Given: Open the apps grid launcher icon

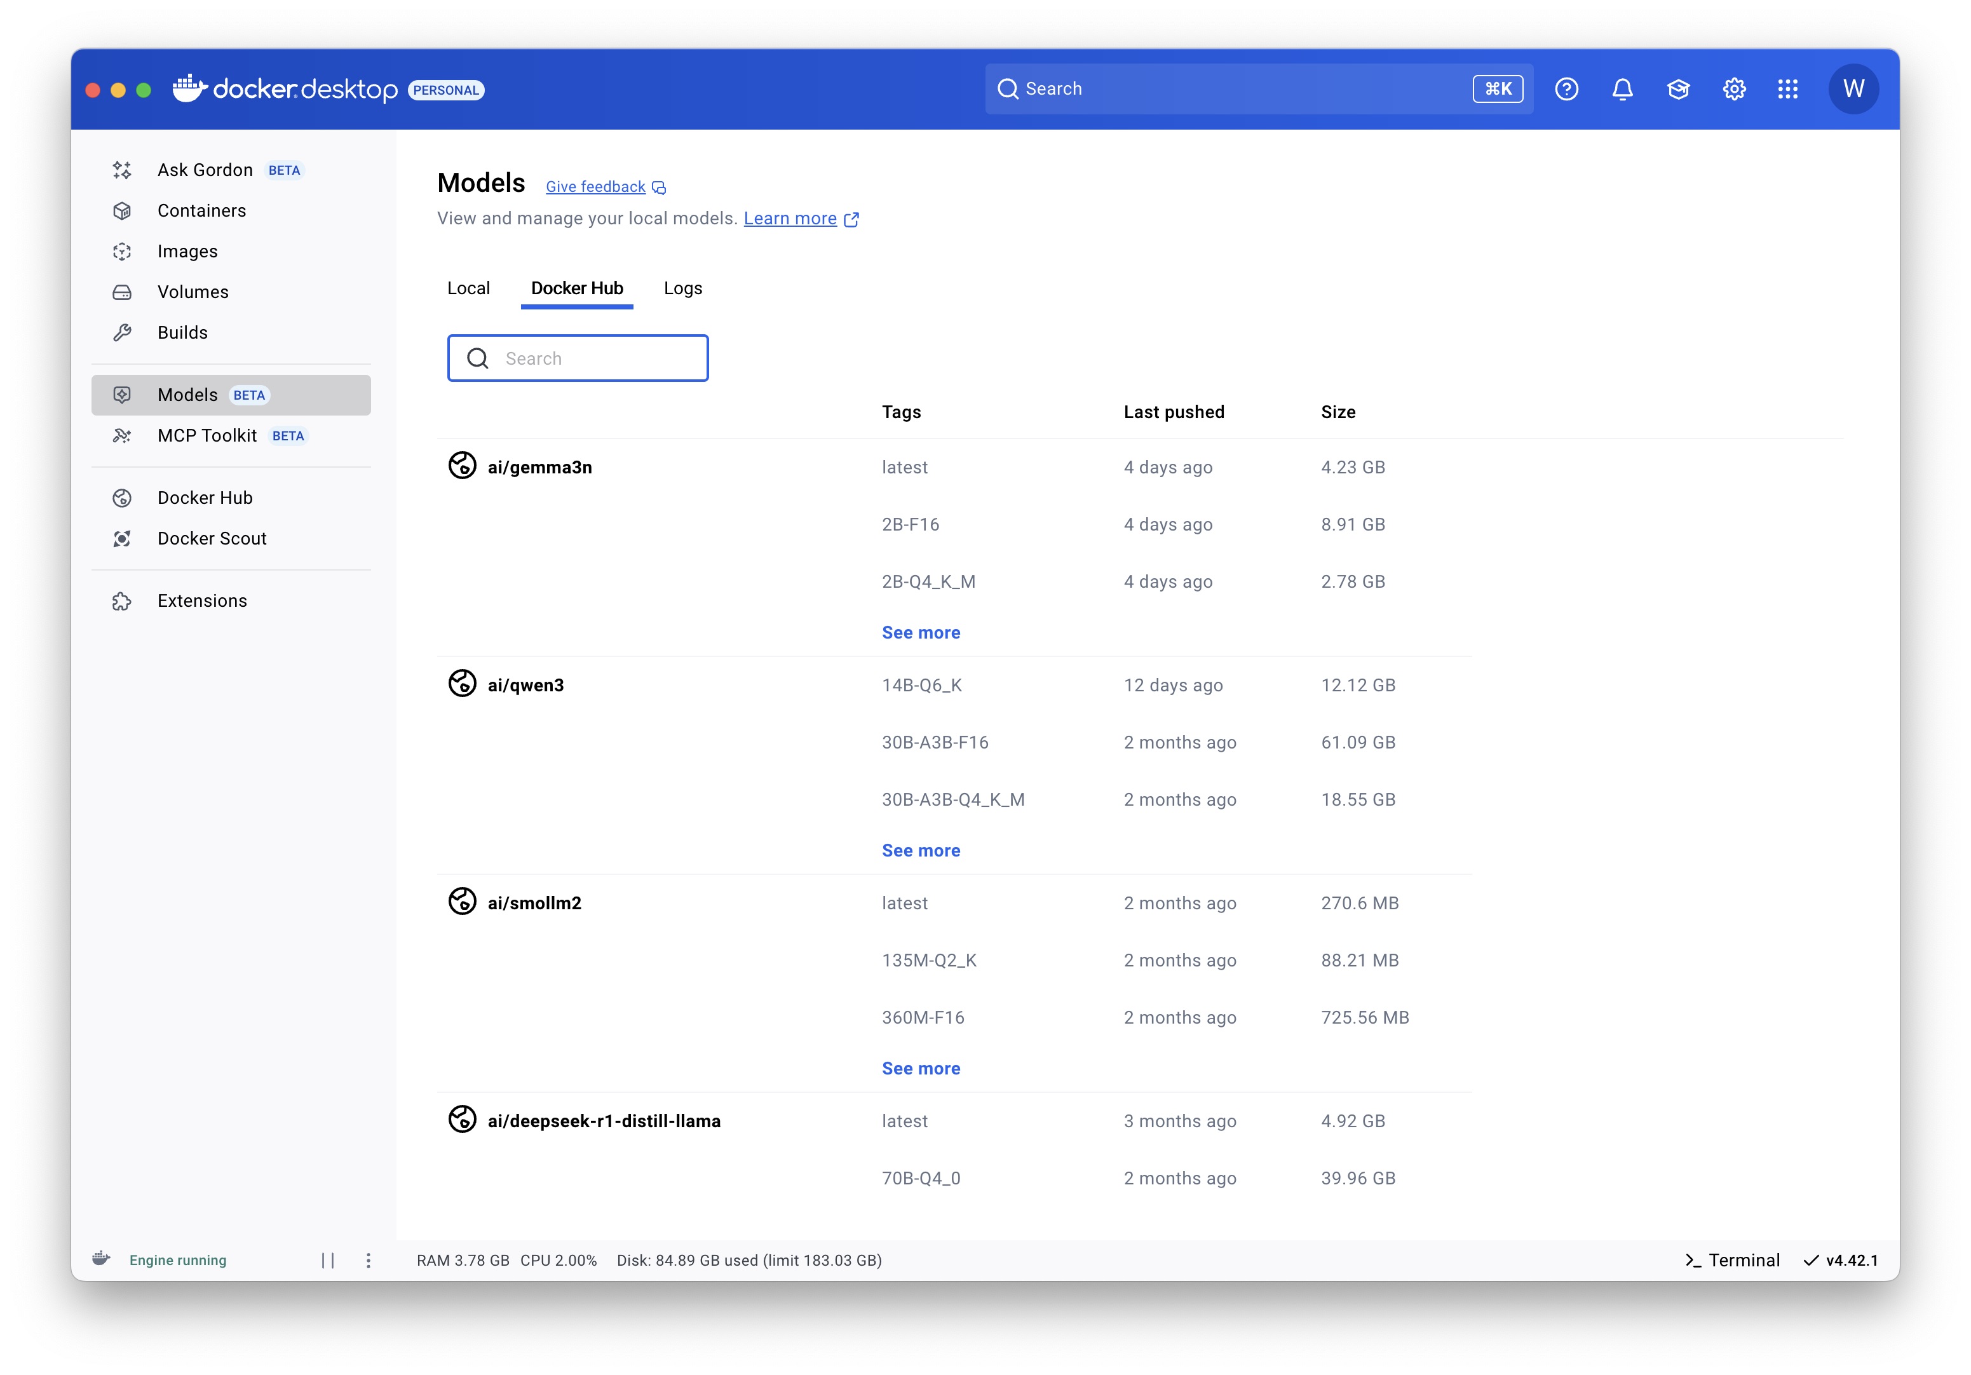Looking at the screenshot, I should pyautogui.click(x=1787, y=89).
